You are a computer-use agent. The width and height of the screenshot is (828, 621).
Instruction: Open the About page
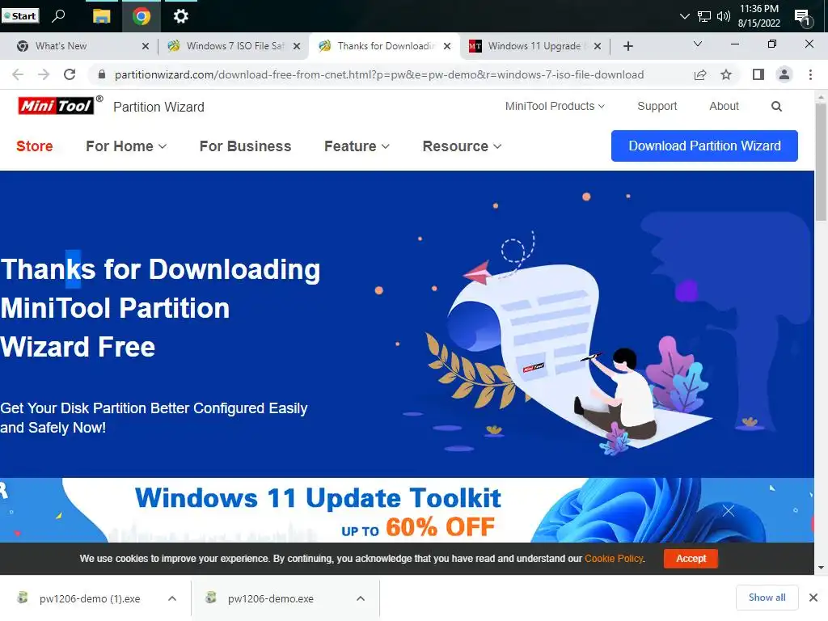pyautogui.click(x=724, y=106)
